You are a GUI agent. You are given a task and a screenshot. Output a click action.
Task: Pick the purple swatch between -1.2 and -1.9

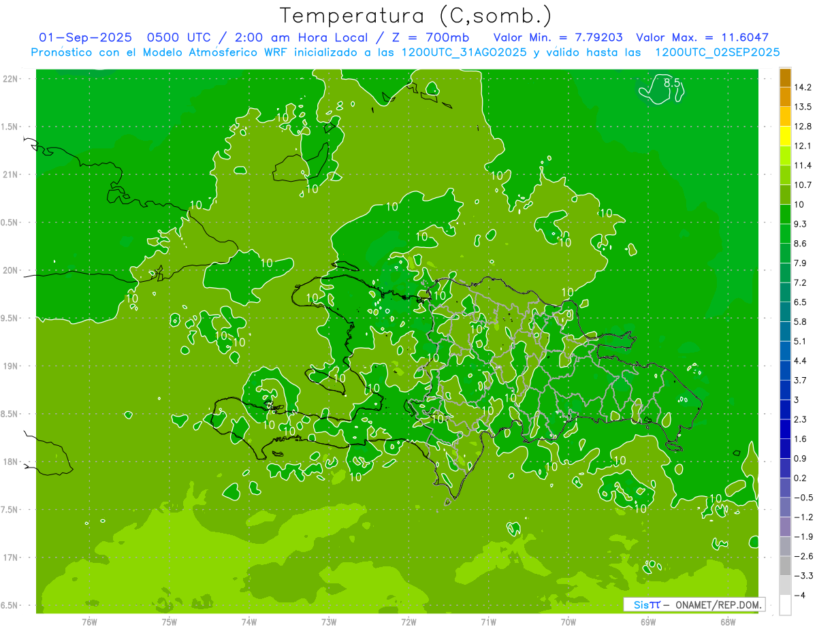(785, 527)
